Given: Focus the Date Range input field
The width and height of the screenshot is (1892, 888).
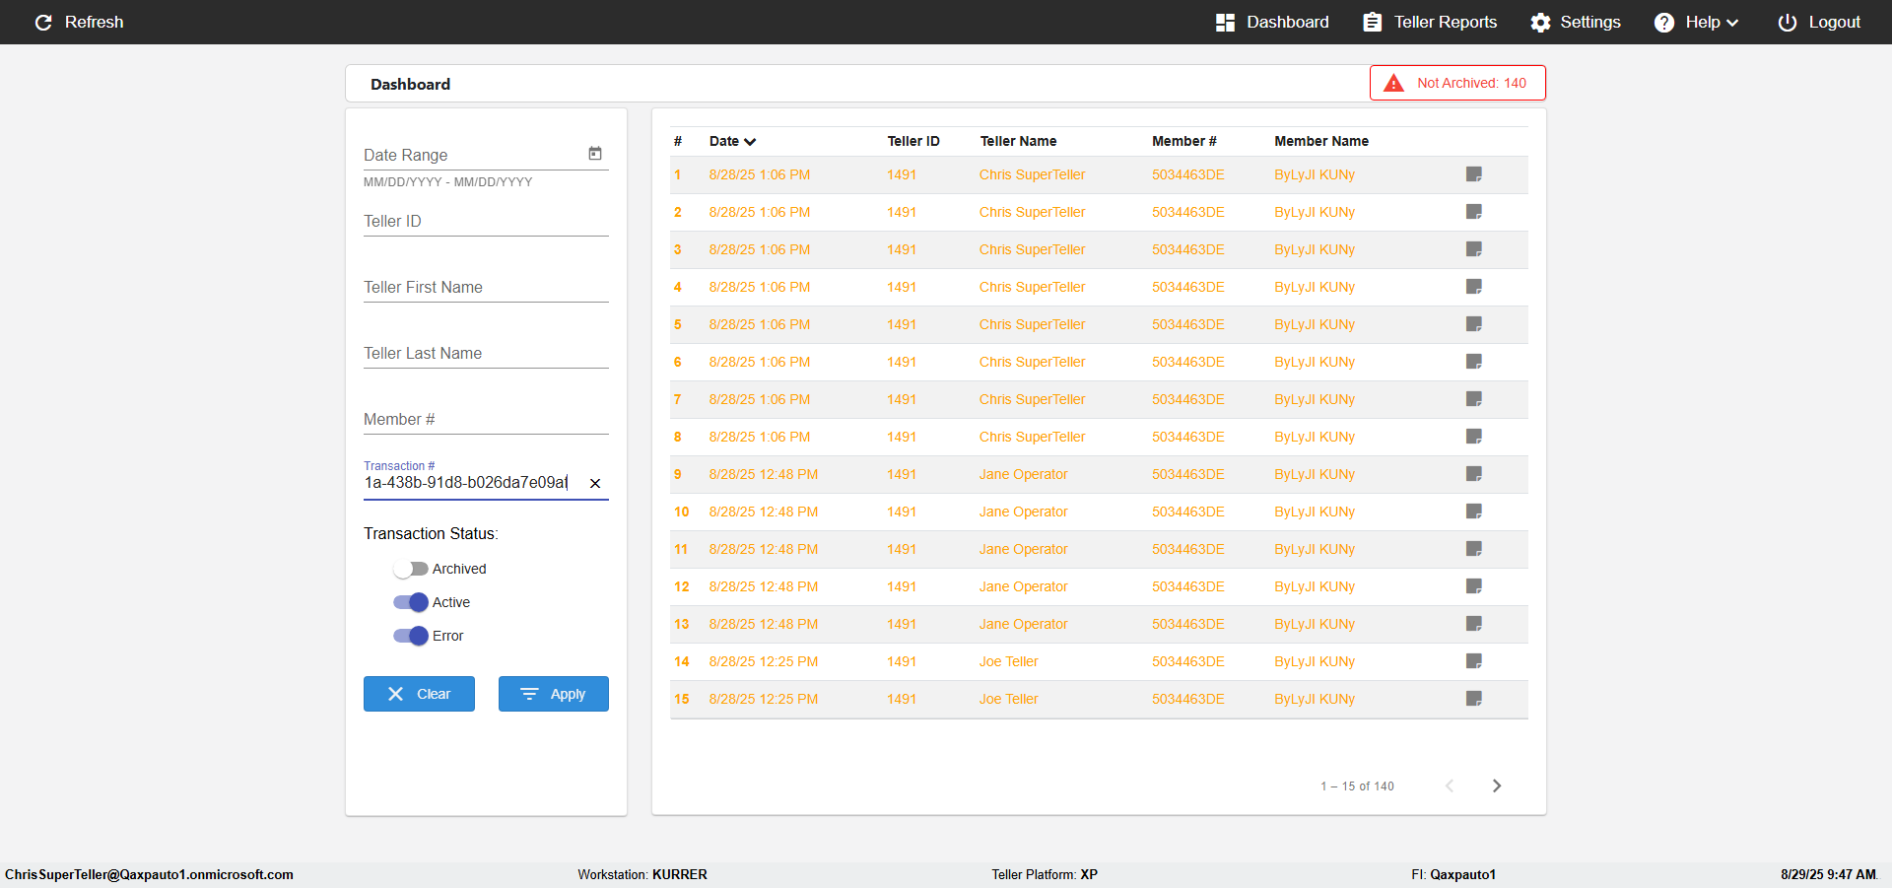Looking at the screenshot, I should click(x=473, y=155).
